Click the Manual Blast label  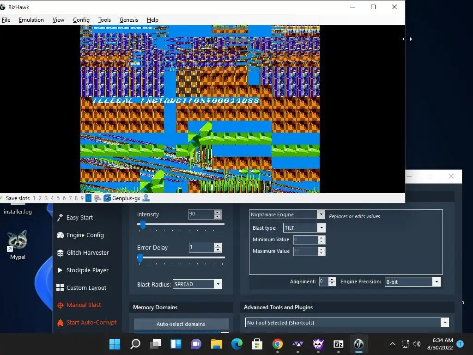tap(84, 305)
